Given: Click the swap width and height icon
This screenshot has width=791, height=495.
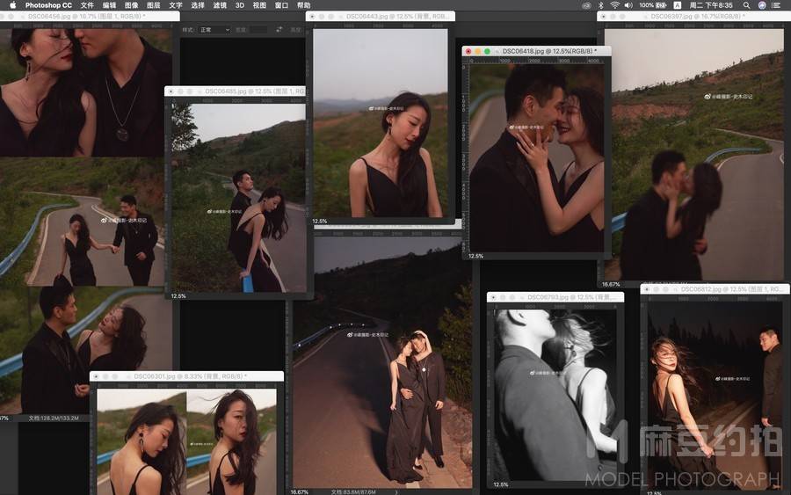Looking at the screenshot, I should [279, 30].
